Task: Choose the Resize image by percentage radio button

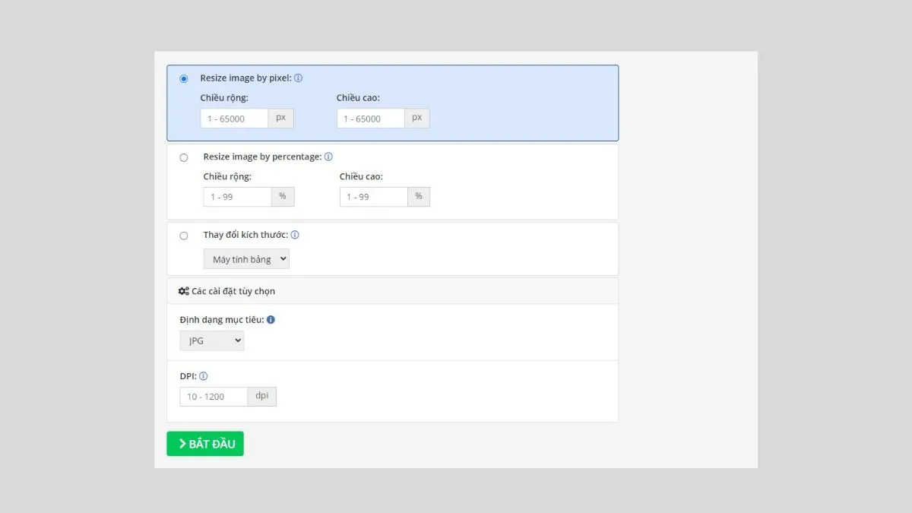Action: (x=184, y=158)
